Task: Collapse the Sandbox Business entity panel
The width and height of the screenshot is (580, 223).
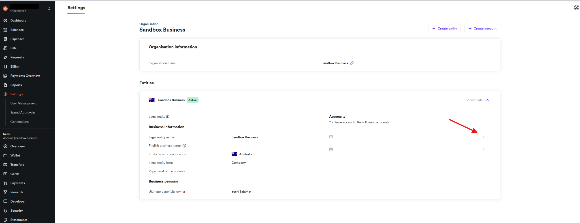Action: click(x=488, y=100)
